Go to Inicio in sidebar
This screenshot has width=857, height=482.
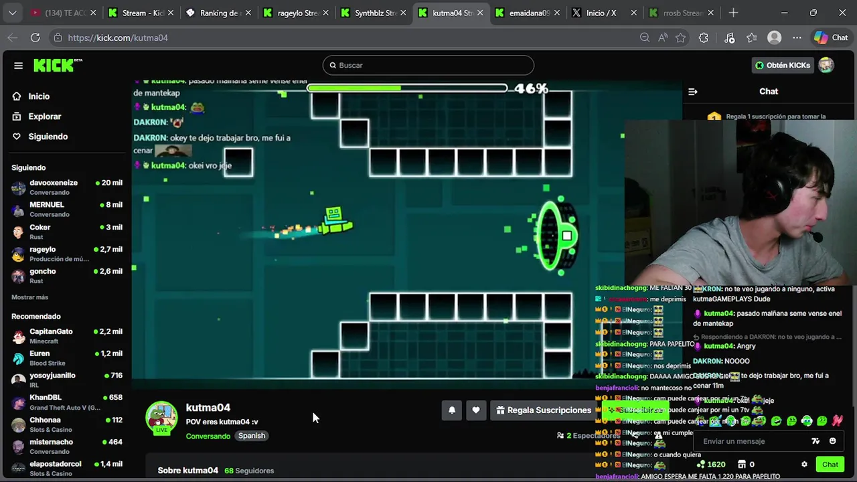pos(39,96)
